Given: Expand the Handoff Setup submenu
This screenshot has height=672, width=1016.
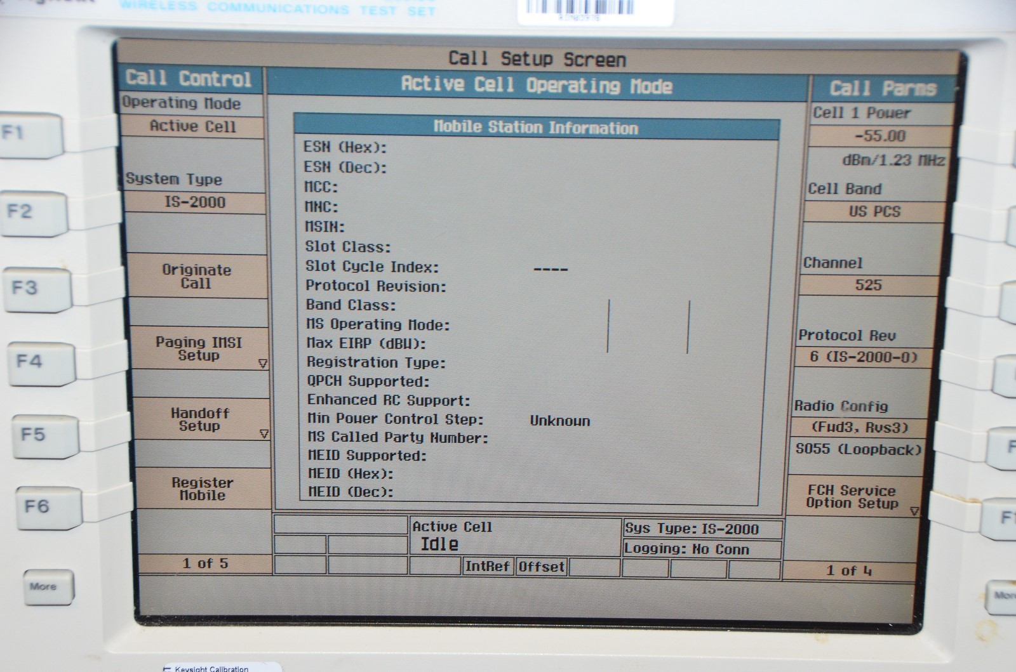Looking at the screenshot, I should (200, 419).
